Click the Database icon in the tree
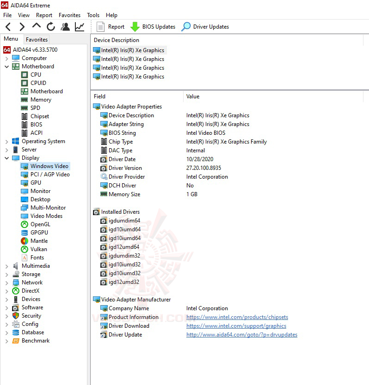The height and width of the screenshot is (385, 369). [x=16, y=332]
